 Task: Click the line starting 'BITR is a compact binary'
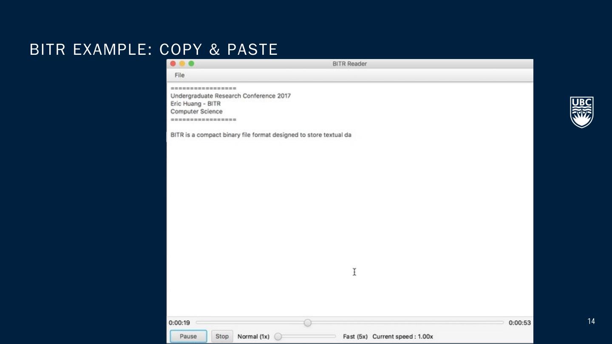point(261,135)
